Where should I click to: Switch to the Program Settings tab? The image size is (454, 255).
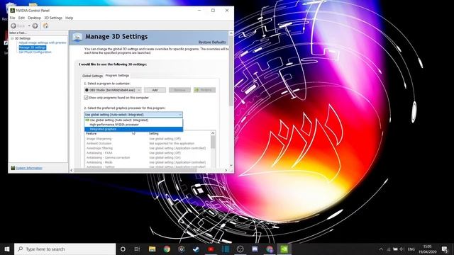tap(117, 76)
